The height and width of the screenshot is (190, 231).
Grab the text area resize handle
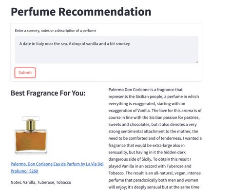[x=197, y=62]
